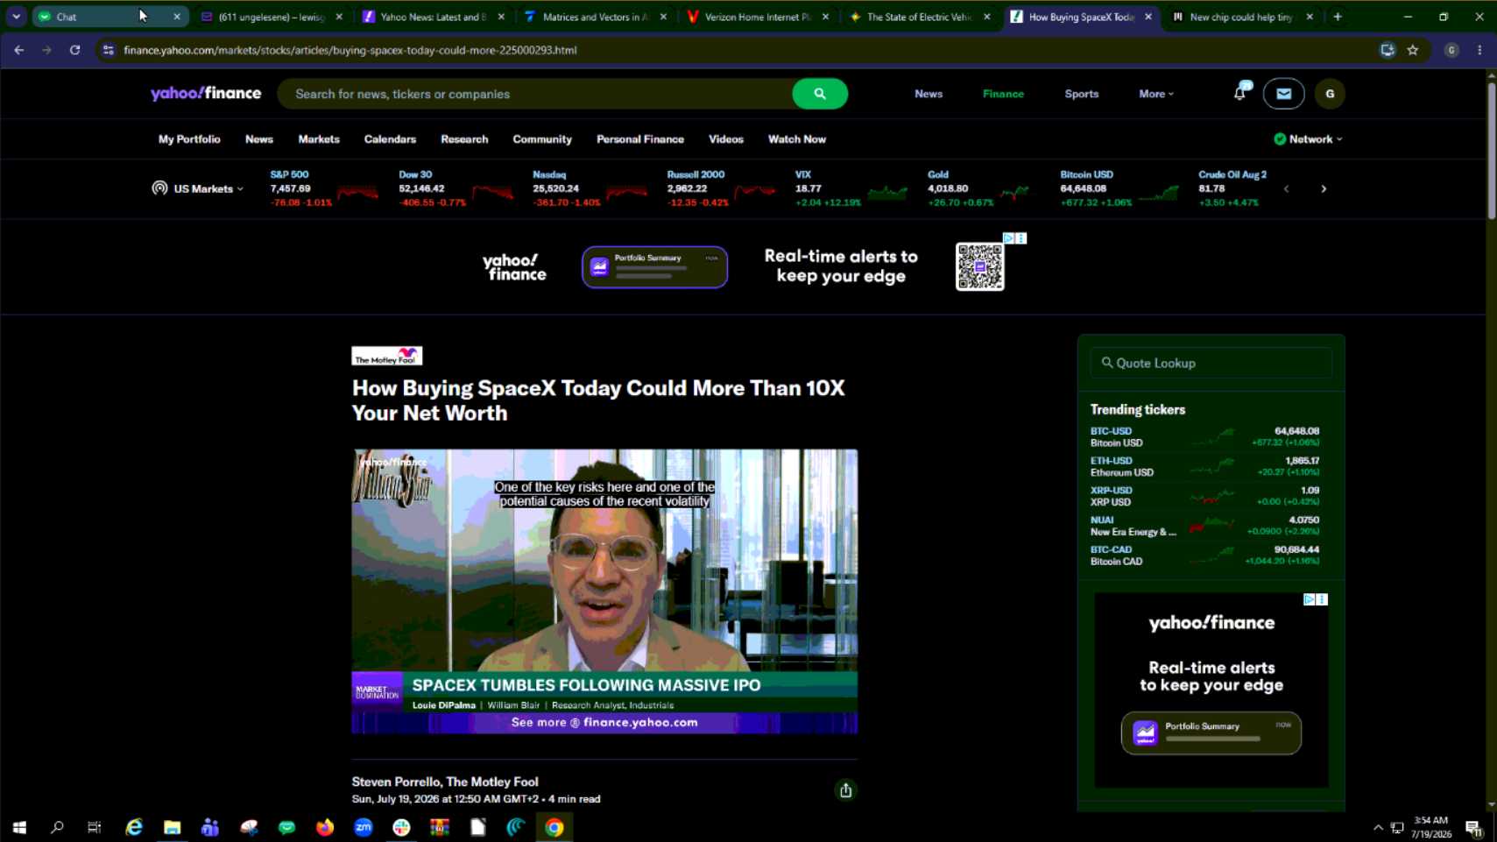Open My Portfolio in the navigation

point(189,139)
